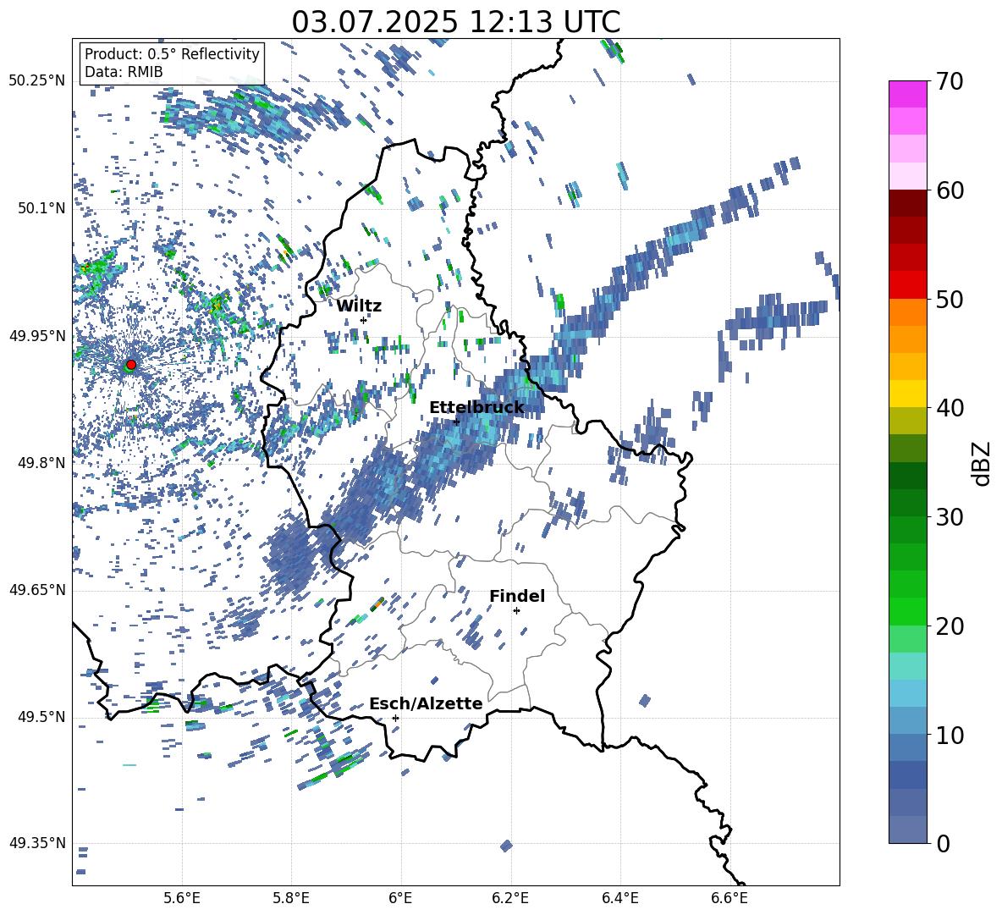Click the 50.25°N latitude label
This screenshot has height=915, width=1002.
click(x=37, y=82)
